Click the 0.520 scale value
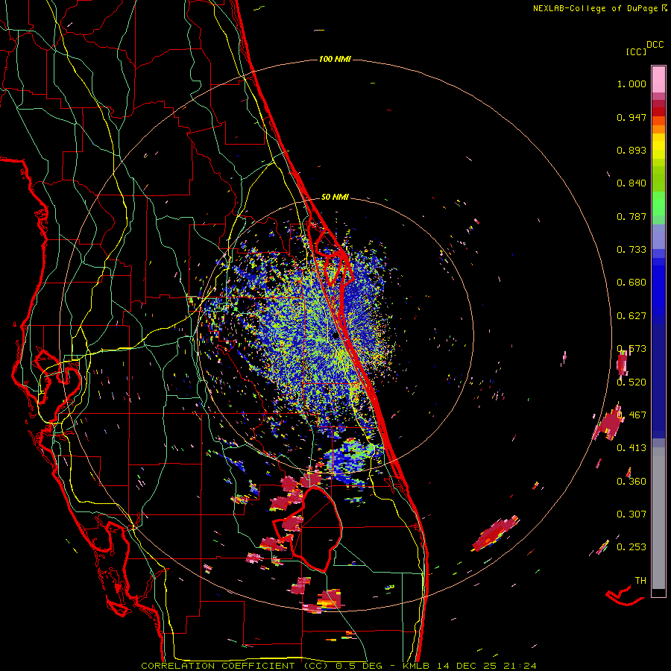671x671 pixels. pos(631,382)
